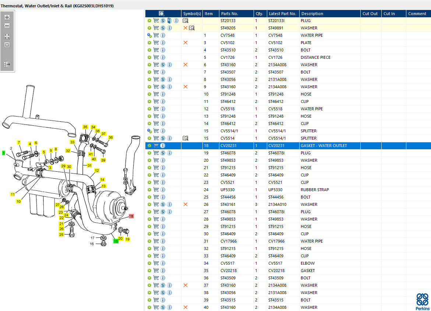This screenshot has height=311, width=431.
Task: Click the four-squares fit view icon
Action: (x=7, y=36)
